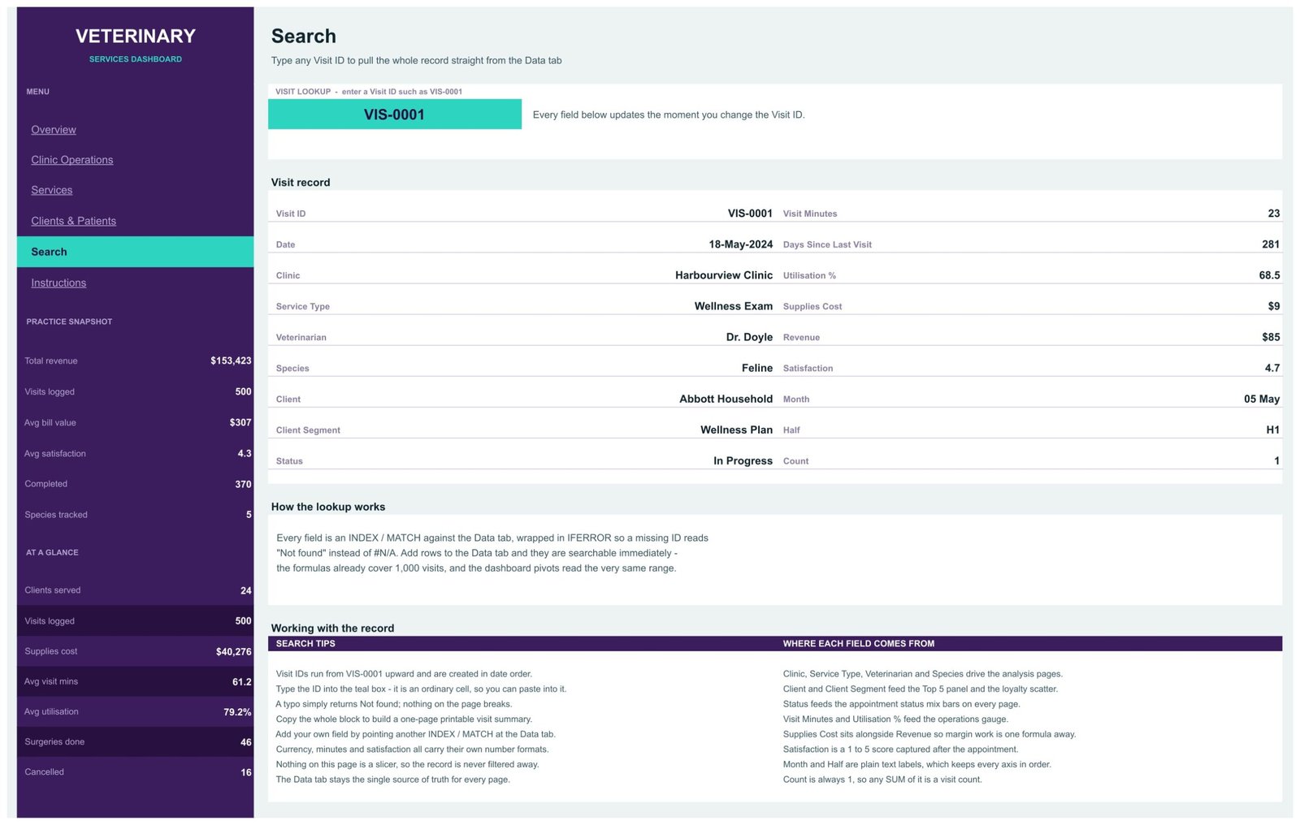This screenshot has width=1300, height=825.
Task: Select Days Since Last Visit value 281
Action: point(1271,244)
